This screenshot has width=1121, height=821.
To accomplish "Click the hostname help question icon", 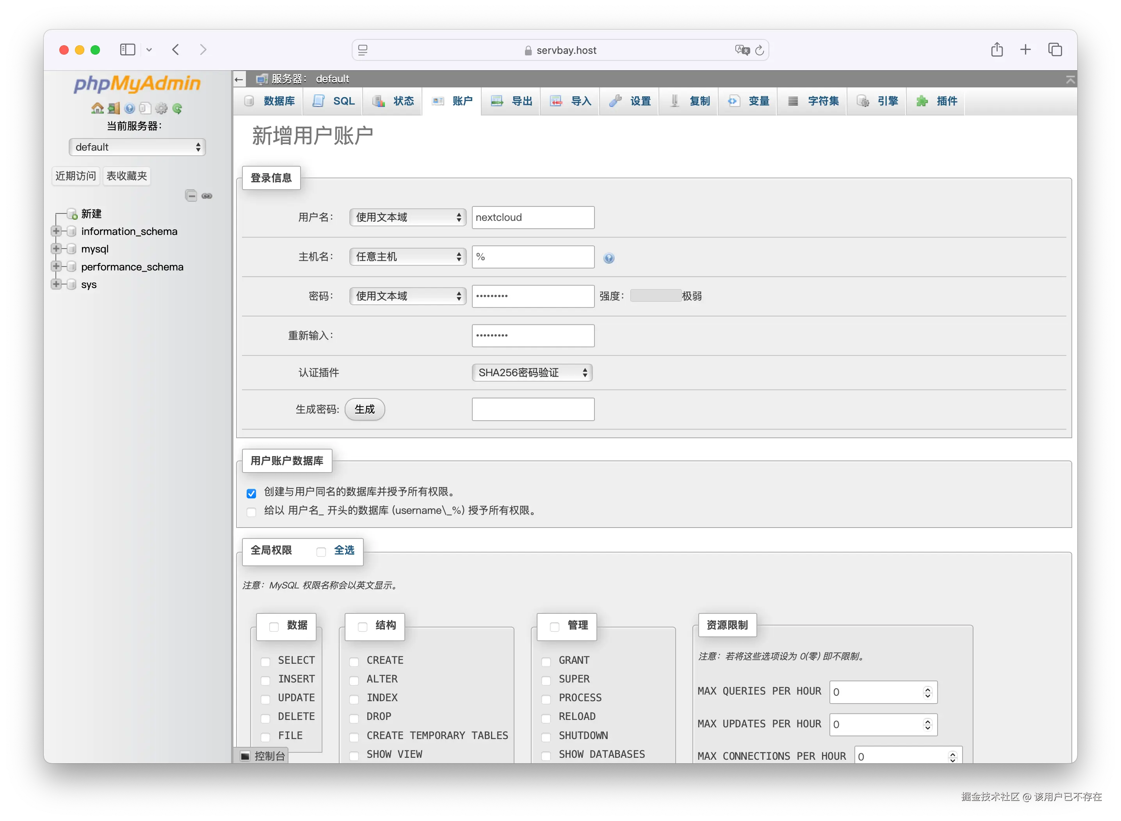I will [609, 258].
